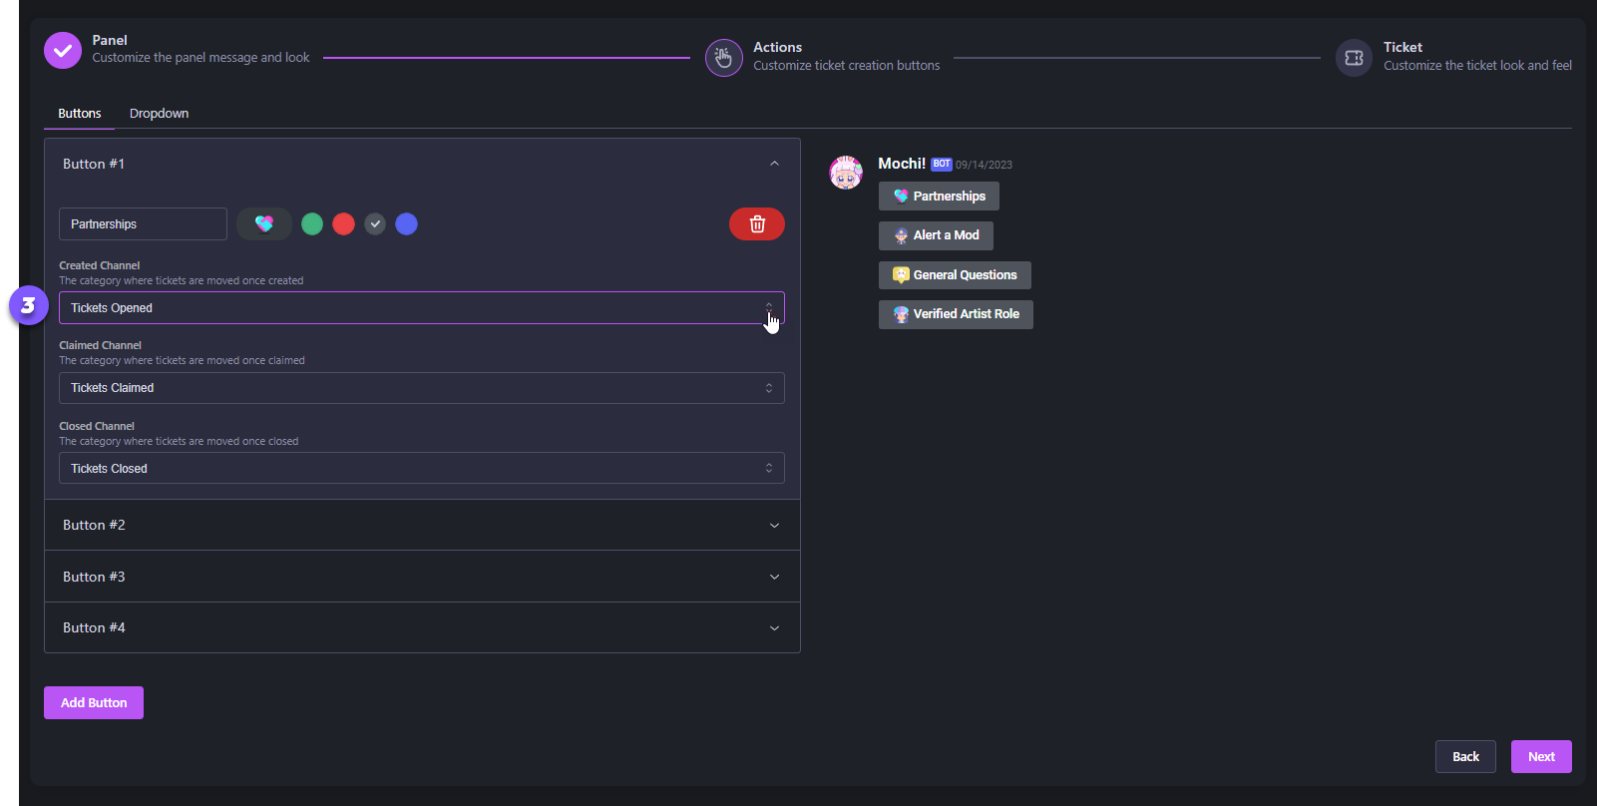Click the Next button
This screenshot has height=806, width=1597.
tap(1540, 756)
